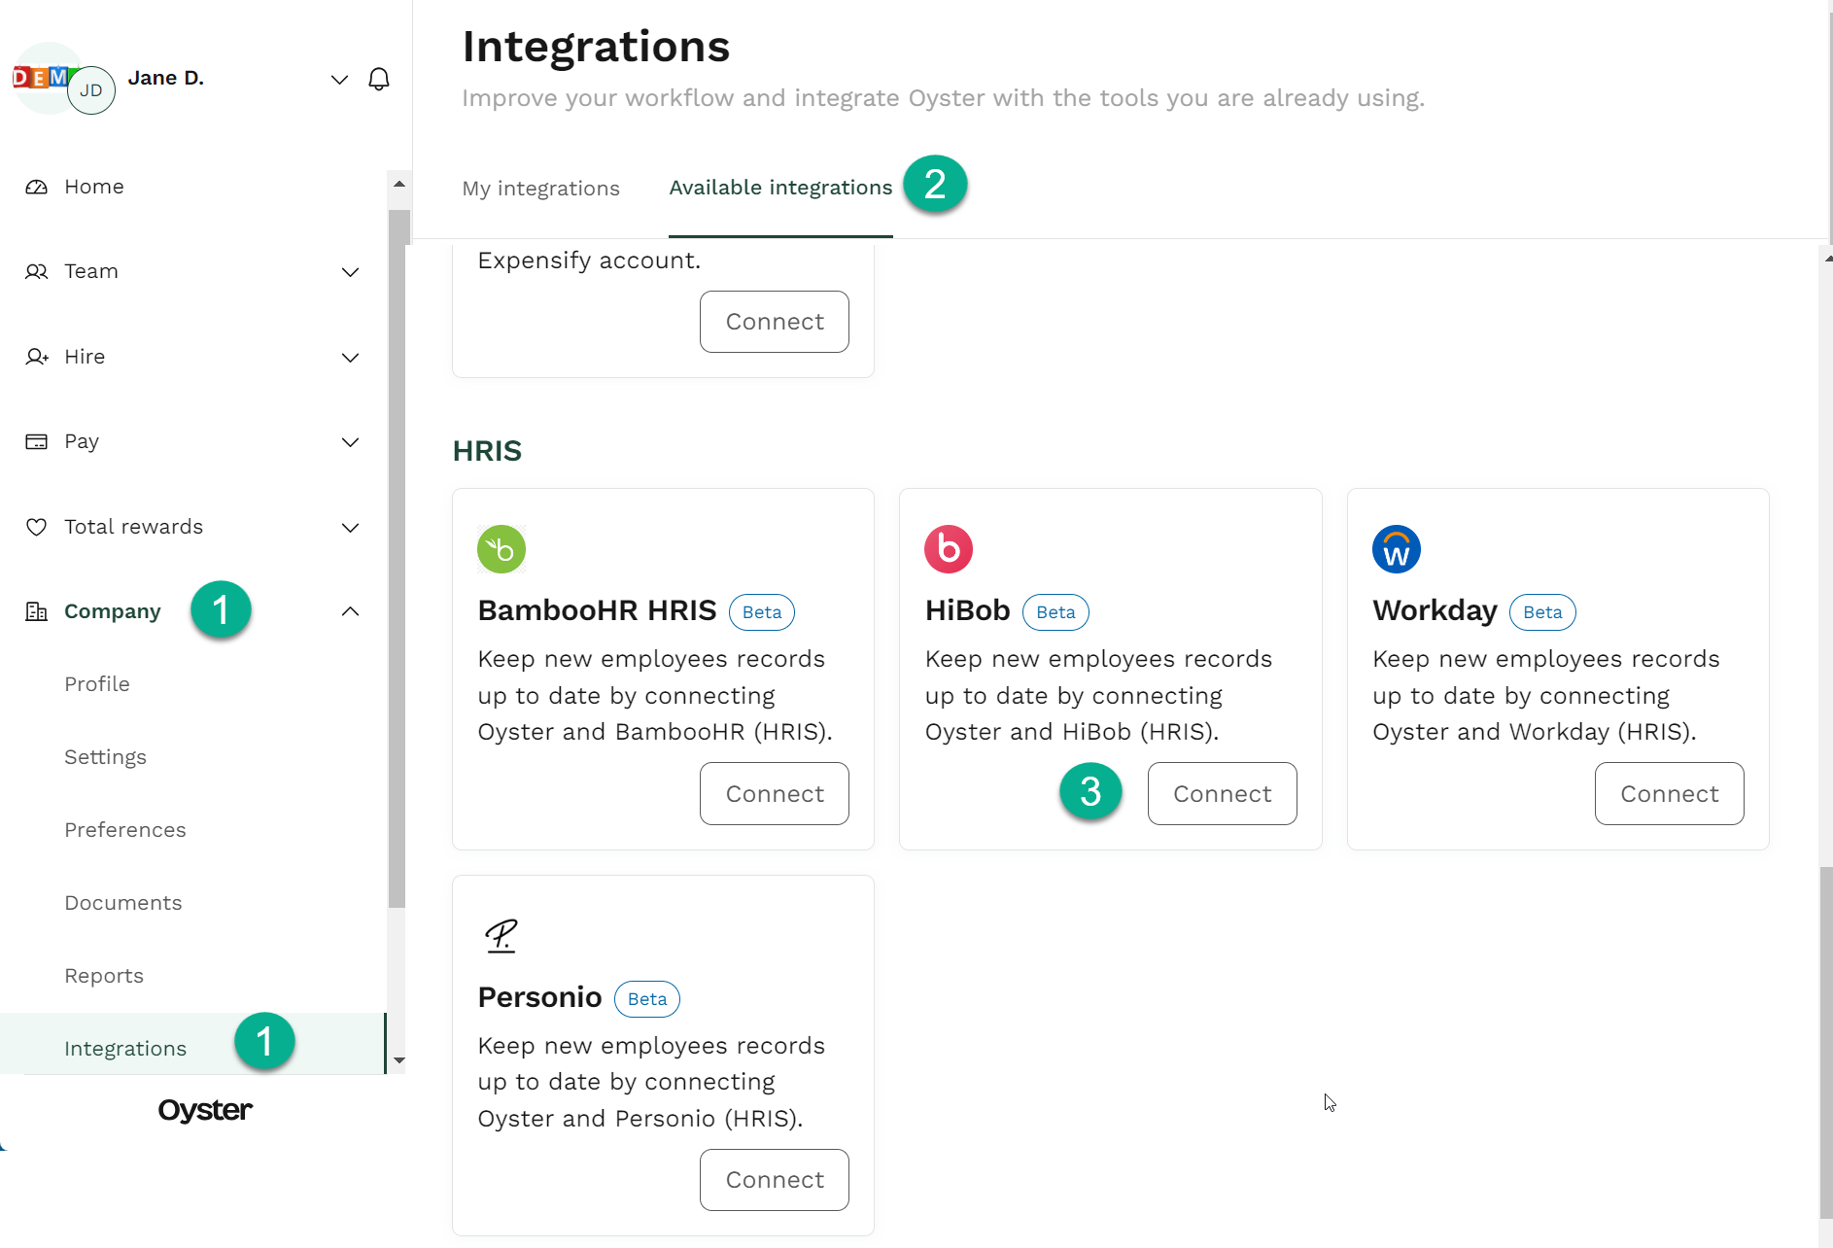Viewport: 1833px width, 1248px height.
Task: Open Company Documents page
Action: point(123,903)
